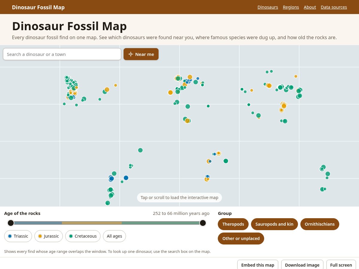The image size is (359, 269).
Task: Click the Embed this map button
Action: (258, 265)
